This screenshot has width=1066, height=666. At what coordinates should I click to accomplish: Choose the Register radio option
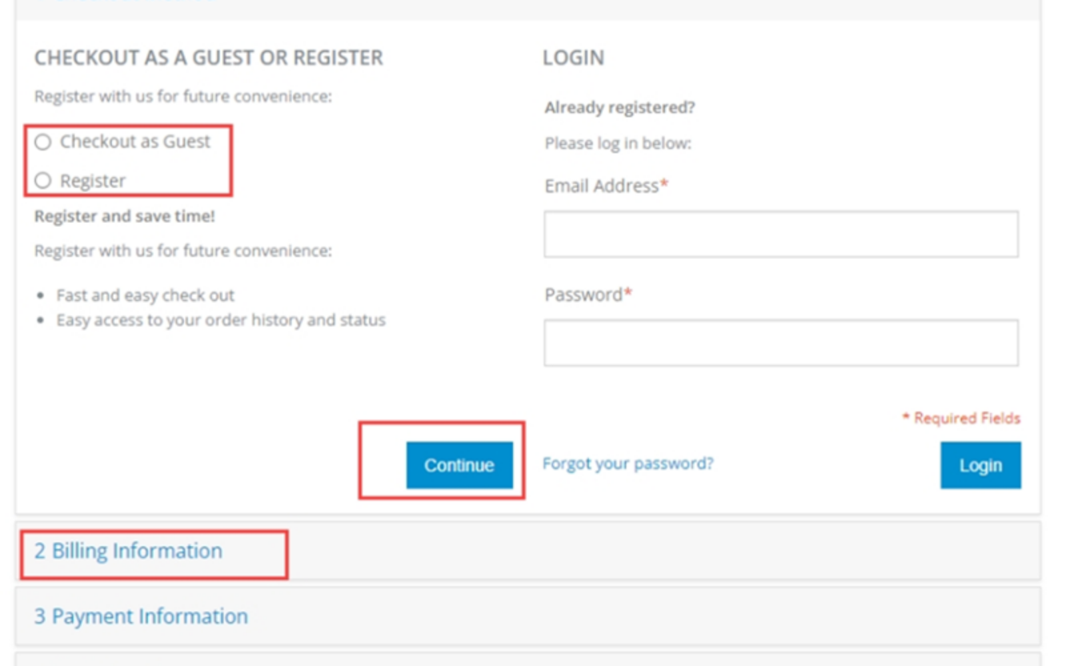pyautogui.click(x=43, y=180)
